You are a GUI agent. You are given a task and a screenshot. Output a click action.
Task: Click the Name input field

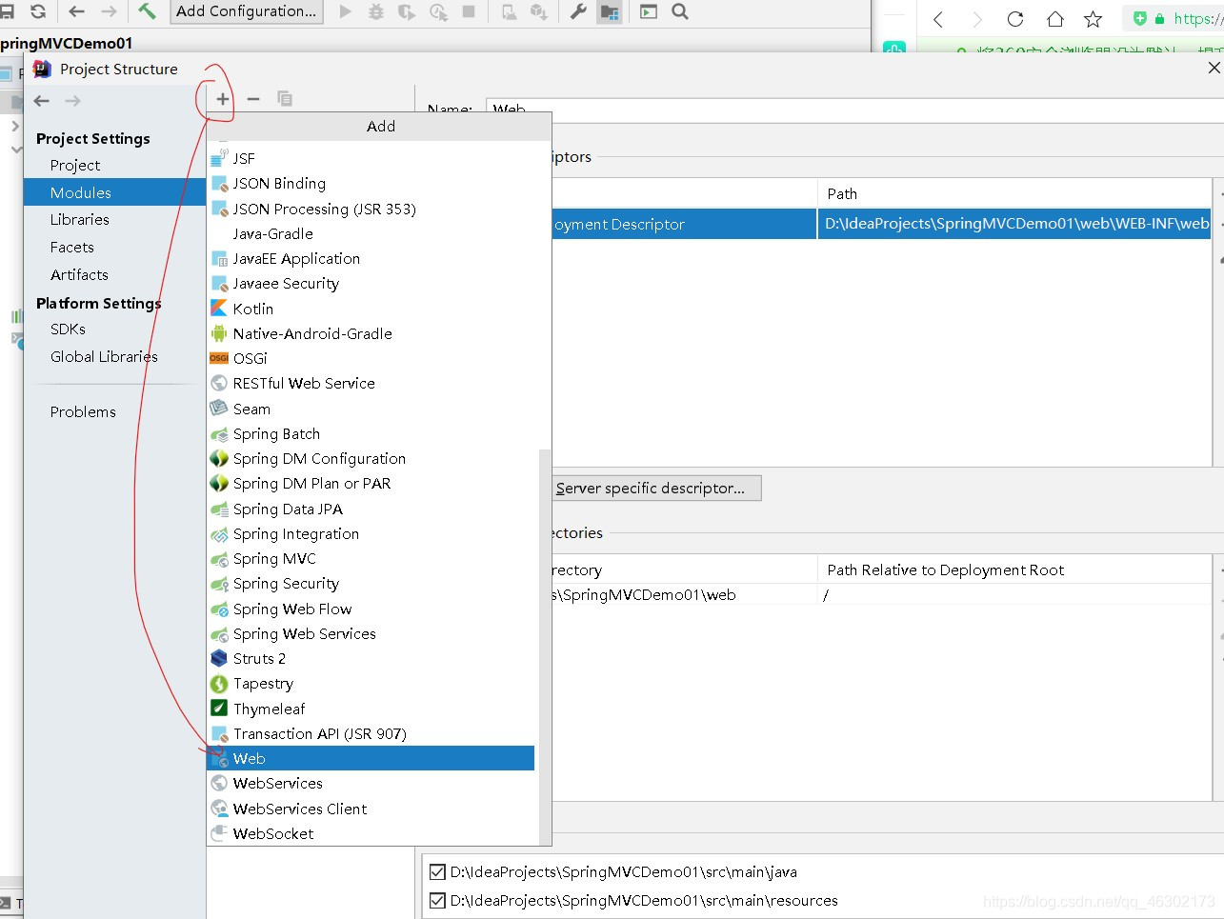click(x=854, y=110)
